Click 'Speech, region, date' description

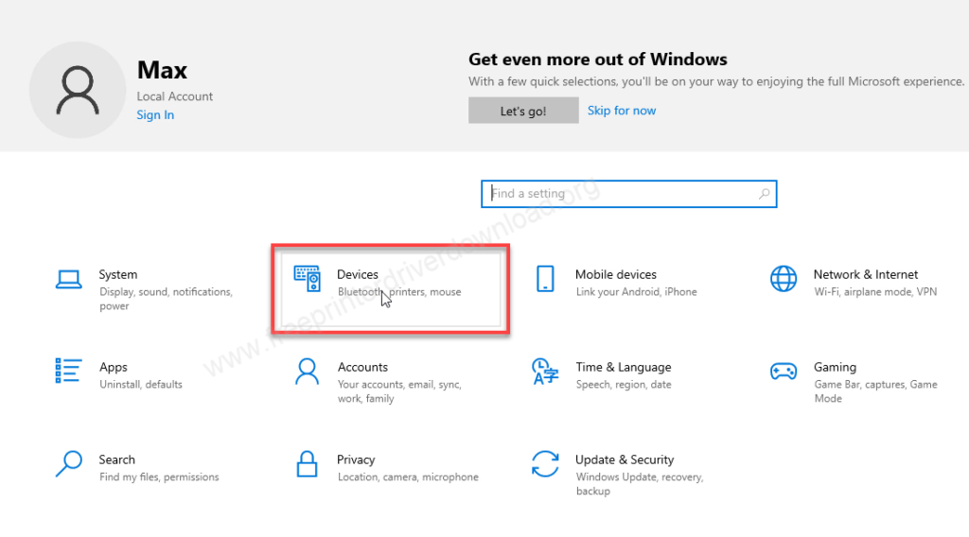pyautogui.click(x=624, y=384)
